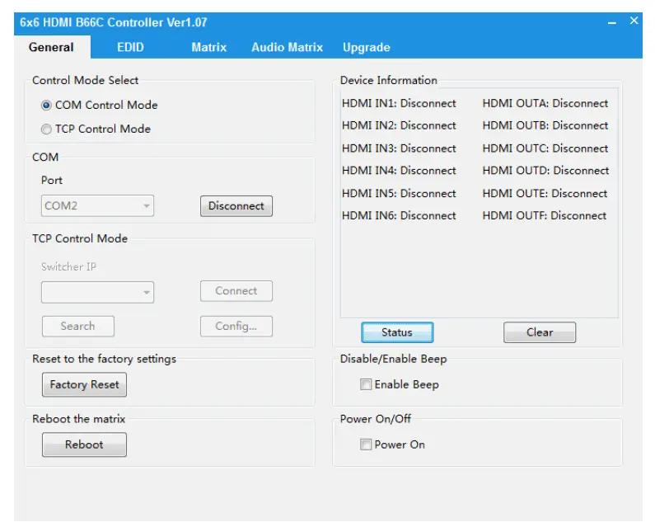Switch to the EDID tab
The image size is (655, 527).
tap(130, 47)
